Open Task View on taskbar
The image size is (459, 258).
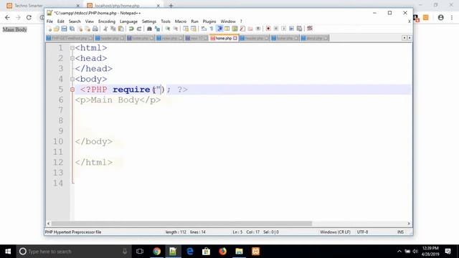[x=140, y=252]
